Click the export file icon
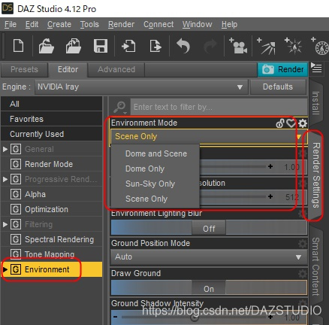The height and width of the screenshot is (325, 329). coord(155,47)
